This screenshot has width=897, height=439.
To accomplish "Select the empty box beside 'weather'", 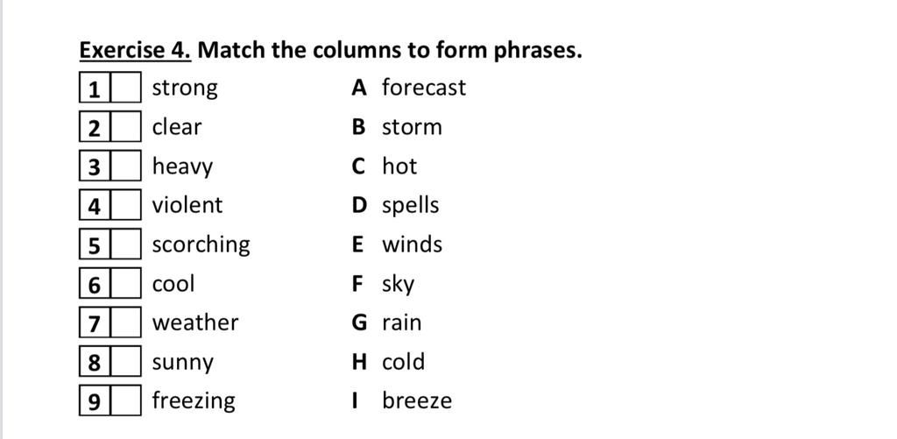I will 125,322.
